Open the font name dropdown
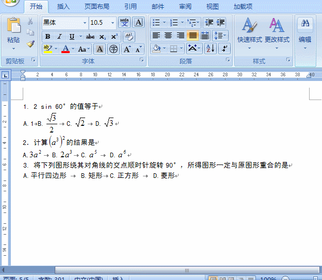This screenshot has height=280, width=322. click(85, 23)
